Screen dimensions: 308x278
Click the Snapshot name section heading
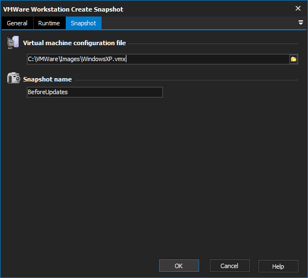(x=47, y=79)
